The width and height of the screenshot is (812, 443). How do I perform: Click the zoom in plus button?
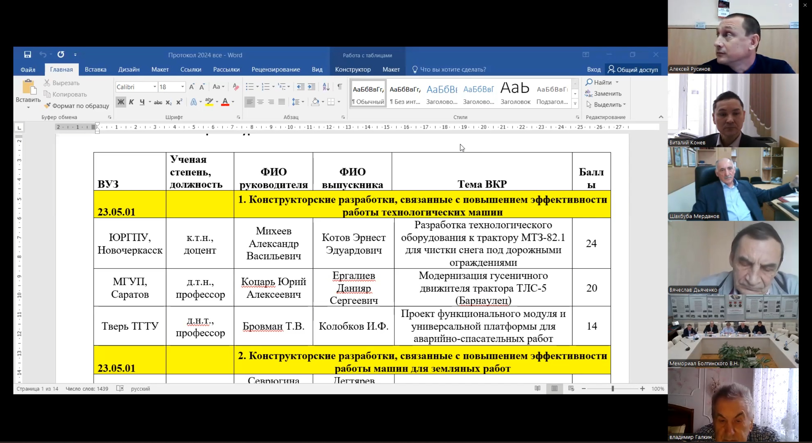pos(643,388)
